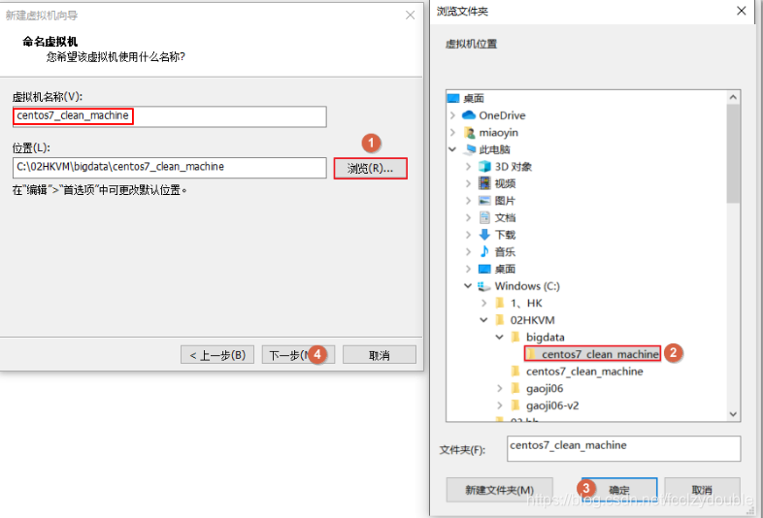
Task: Click the 位置(L) path input field
Action: 169,168
